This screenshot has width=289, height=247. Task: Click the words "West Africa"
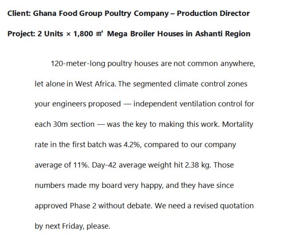(x=95, y=84)
